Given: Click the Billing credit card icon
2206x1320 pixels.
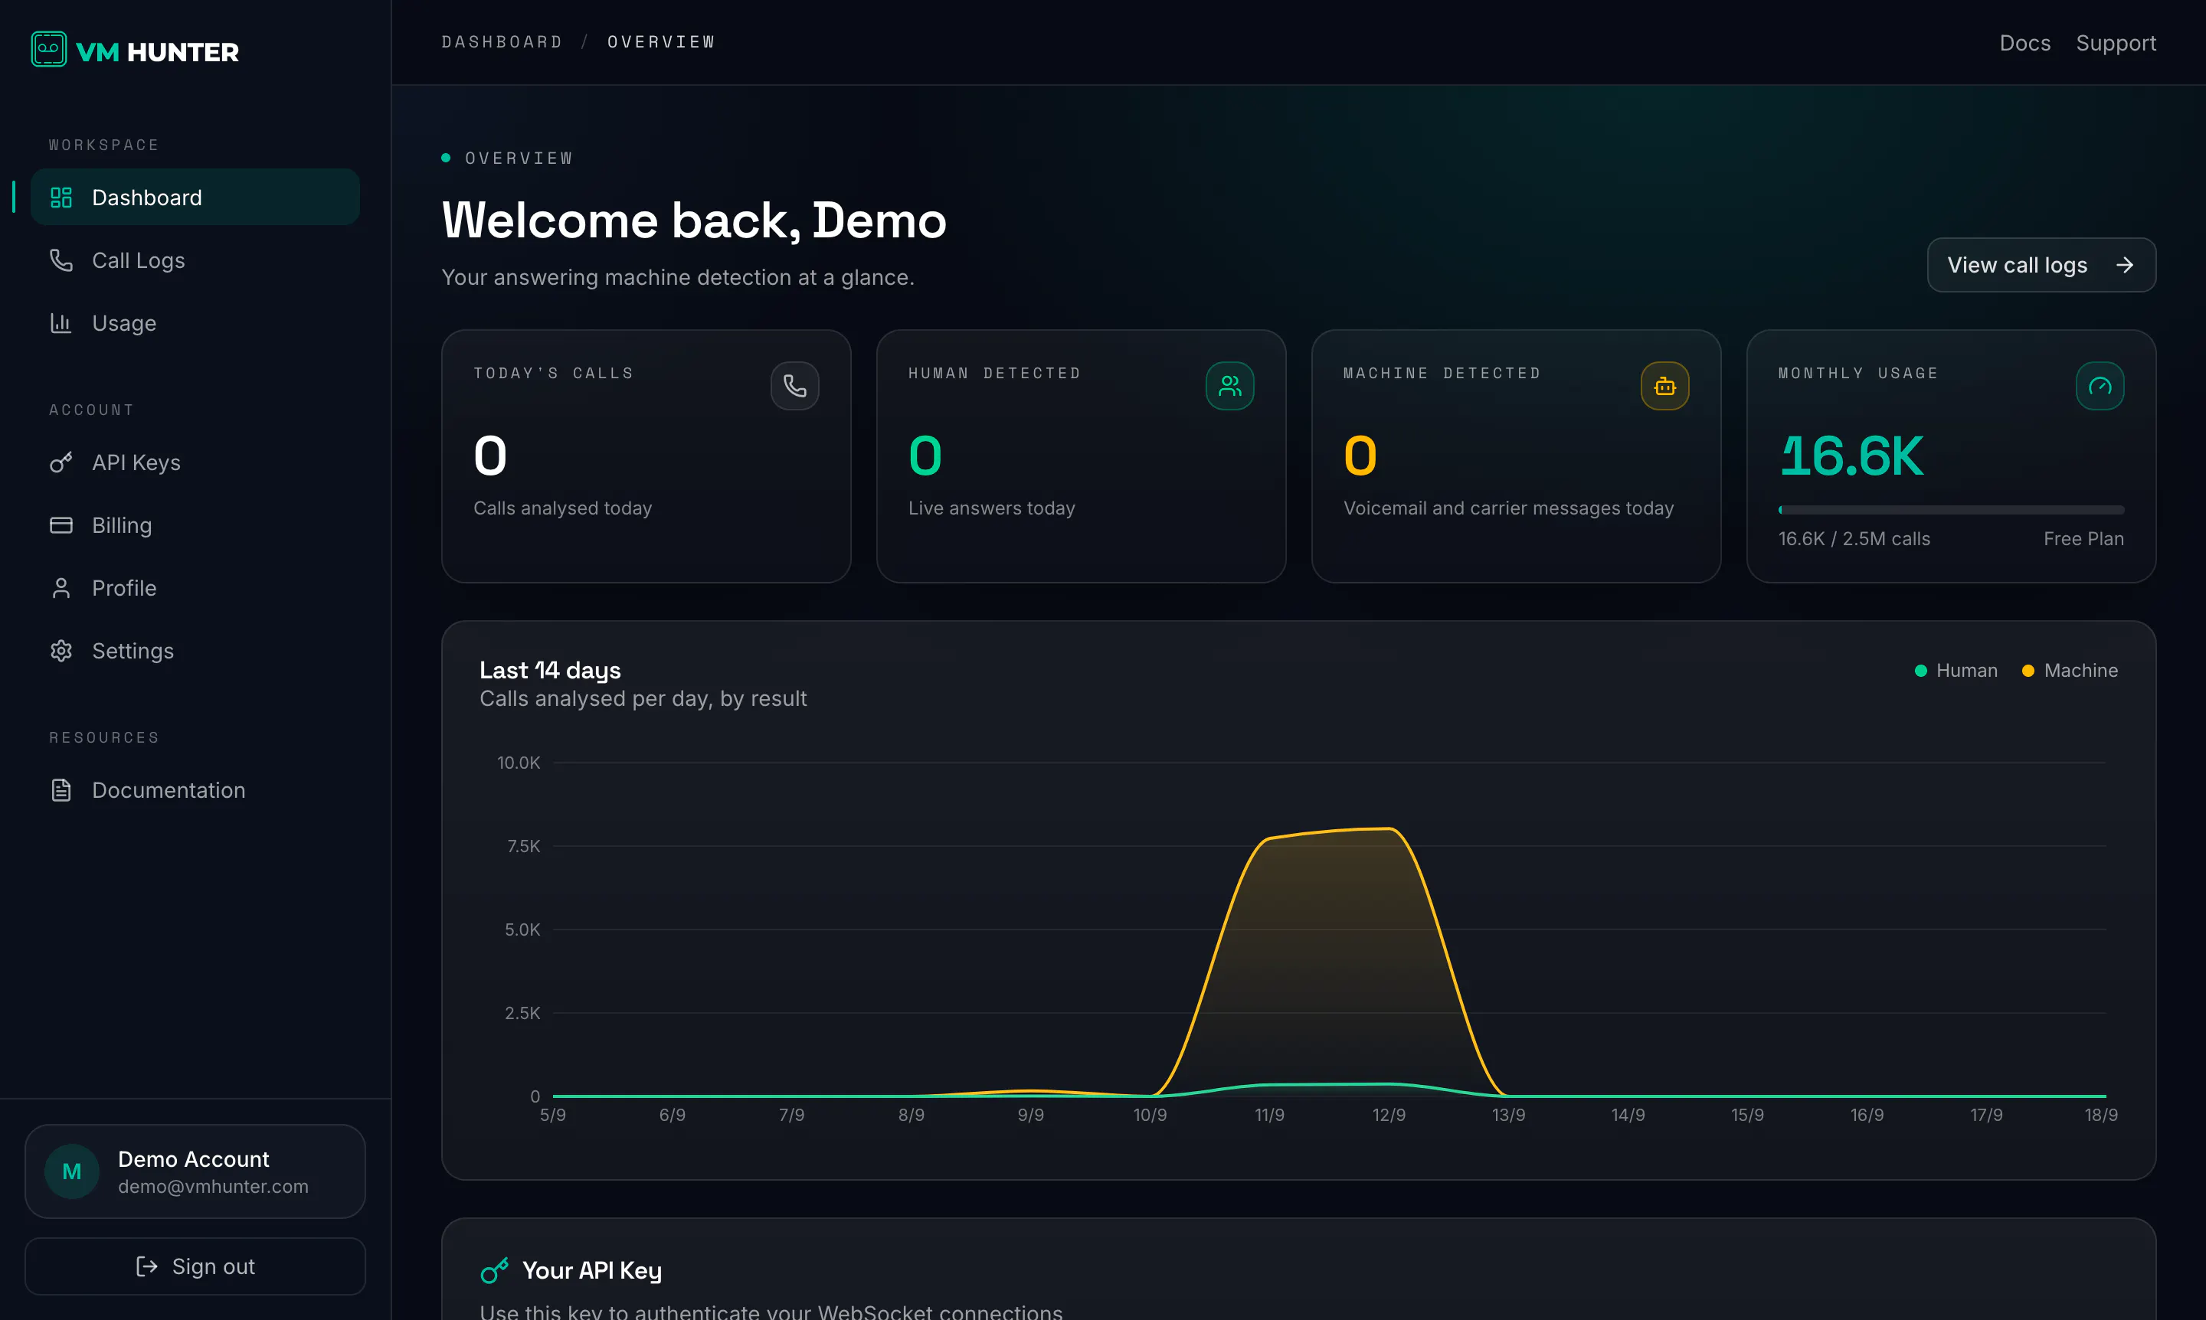Looking at the screenshot, I should tap(61, 524).
